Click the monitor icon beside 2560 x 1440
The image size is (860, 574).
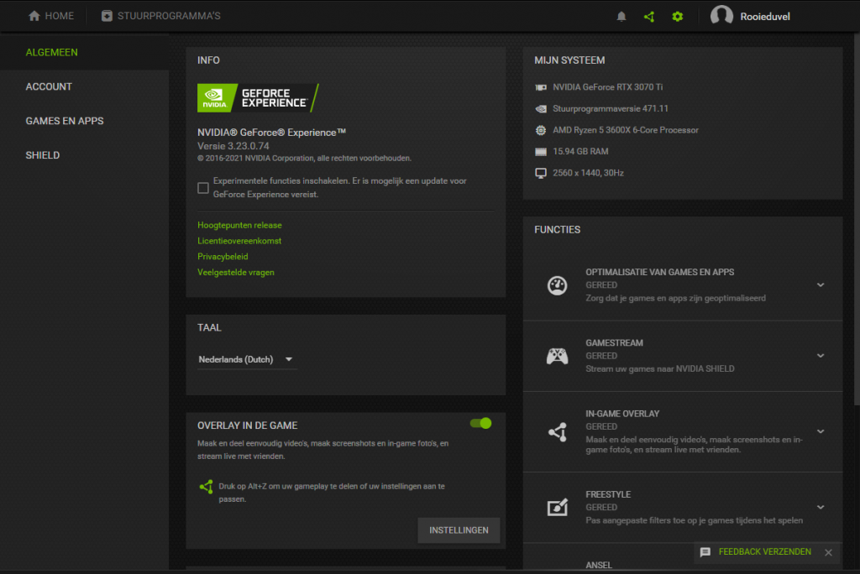coord(541,173)
